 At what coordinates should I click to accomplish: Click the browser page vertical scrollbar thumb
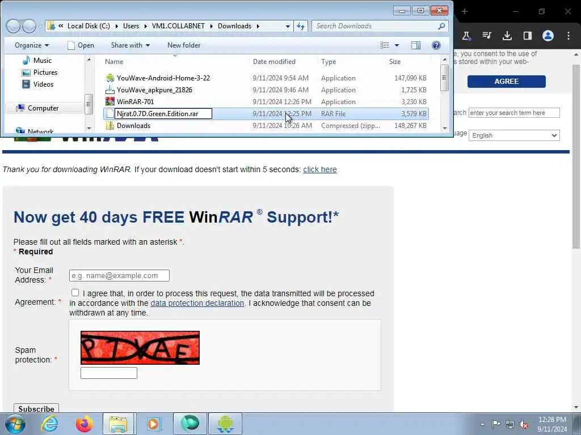(576, 156)
